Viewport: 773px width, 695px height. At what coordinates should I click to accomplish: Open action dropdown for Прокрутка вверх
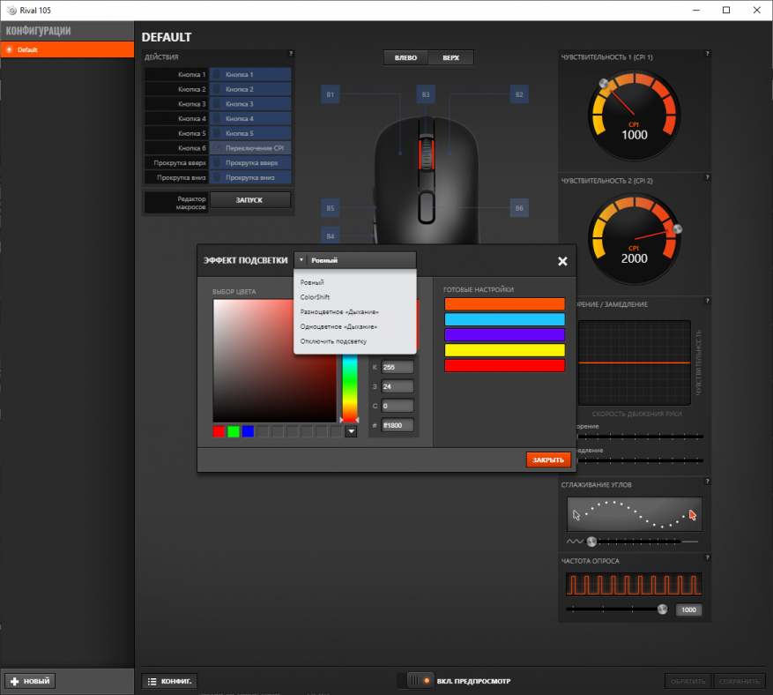point(250,163)
